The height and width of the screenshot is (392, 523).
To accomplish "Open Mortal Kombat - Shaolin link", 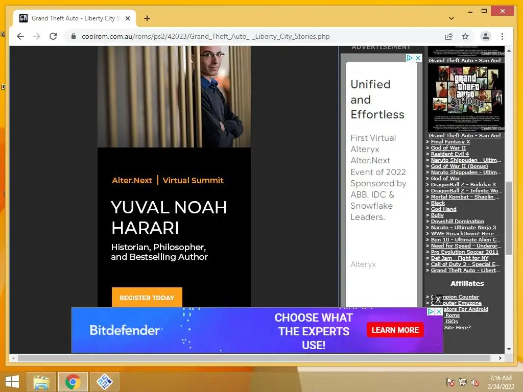I will click(x=465, y=197).
